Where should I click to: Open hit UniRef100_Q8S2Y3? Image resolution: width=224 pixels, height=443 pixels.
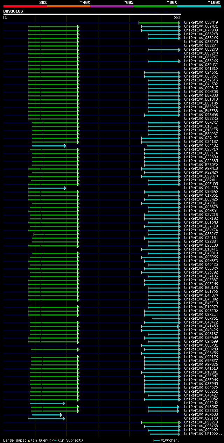(202, 50)
